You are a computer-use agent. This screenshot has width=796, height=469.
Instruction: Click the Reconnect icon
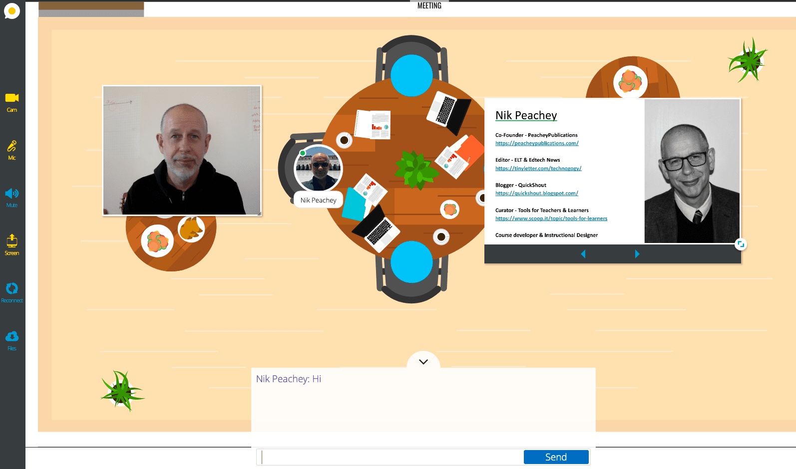pyautogui.click(x=12, y=289)
